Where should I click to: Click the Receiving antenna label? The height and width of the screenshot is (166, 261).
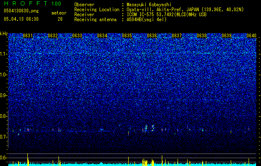pyautogui.click(x=95, y=20)
